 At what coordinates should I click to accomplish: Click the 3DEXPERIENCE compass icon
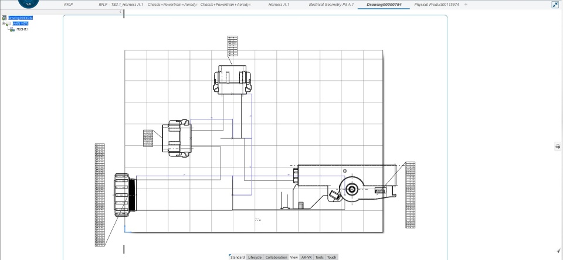coord(28,4)
